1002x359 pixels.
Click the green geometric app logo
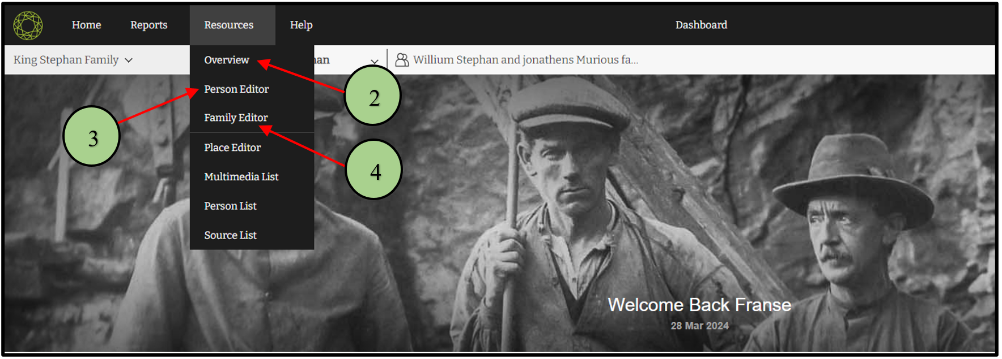pos(28,25)
